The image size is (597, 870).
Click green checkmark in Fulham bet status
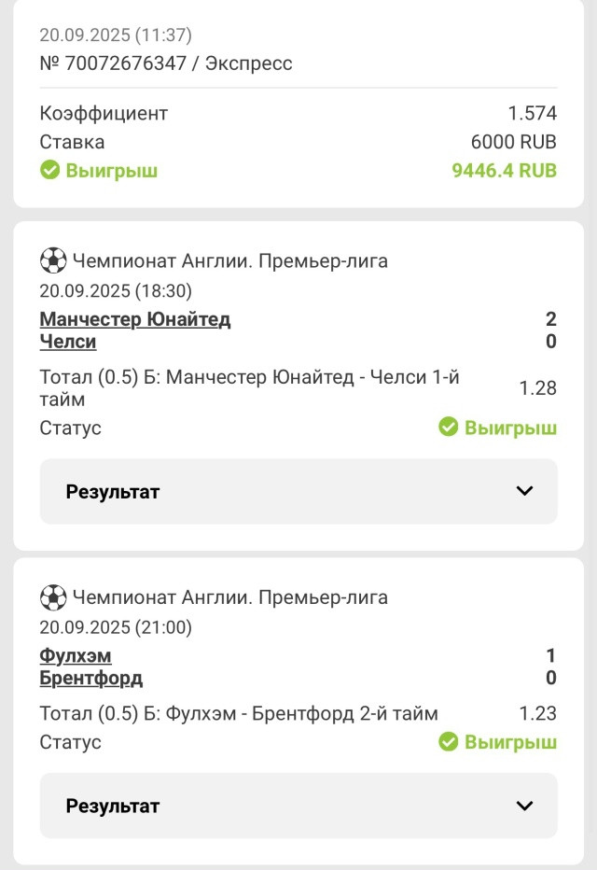click(x=449, y=741)
